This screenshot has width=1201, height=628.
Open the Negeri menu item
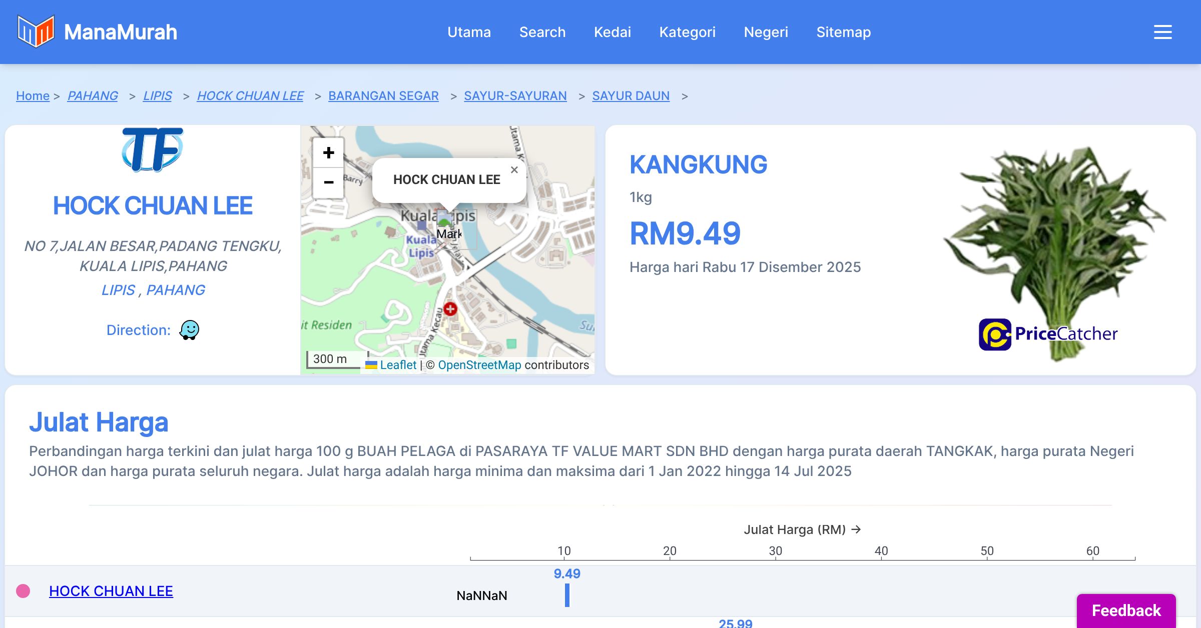[x=766, y=32]
